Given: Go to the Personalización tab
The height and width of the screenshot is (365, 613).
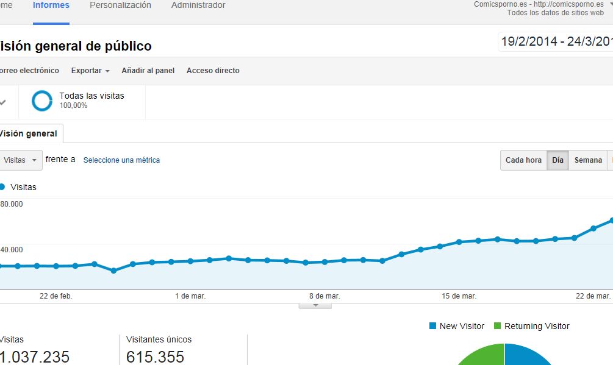Looking at the screenshot, I should (120, 5).
